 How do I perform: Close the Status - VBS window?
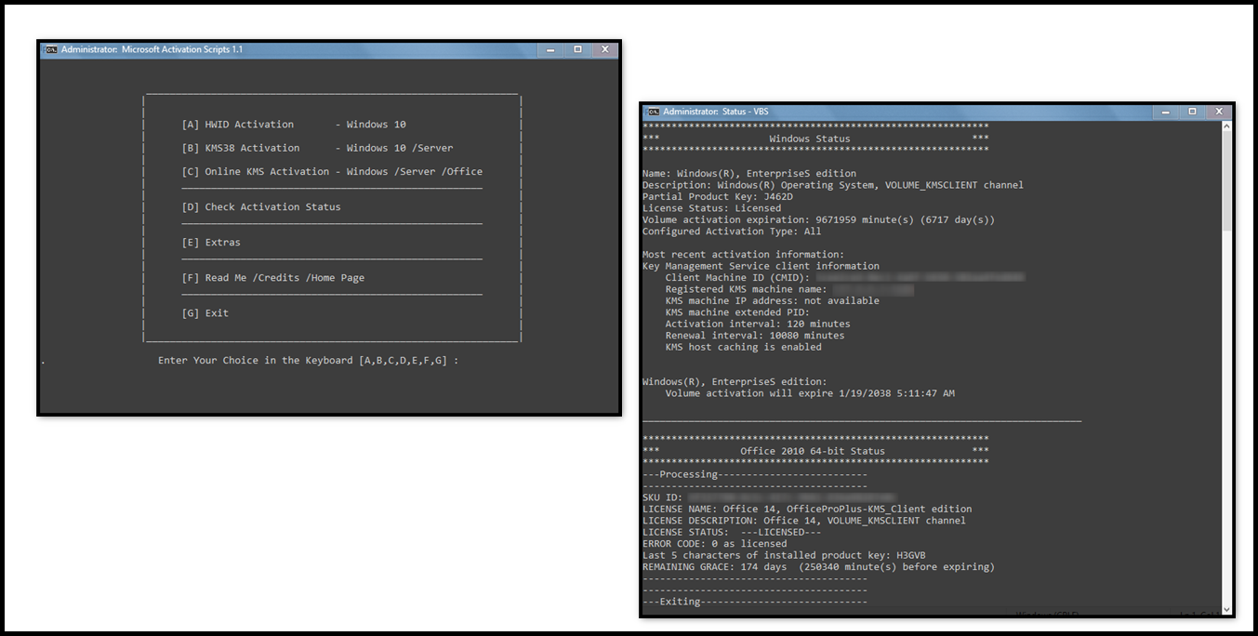pyautogui.click(x=1219, y=112)
